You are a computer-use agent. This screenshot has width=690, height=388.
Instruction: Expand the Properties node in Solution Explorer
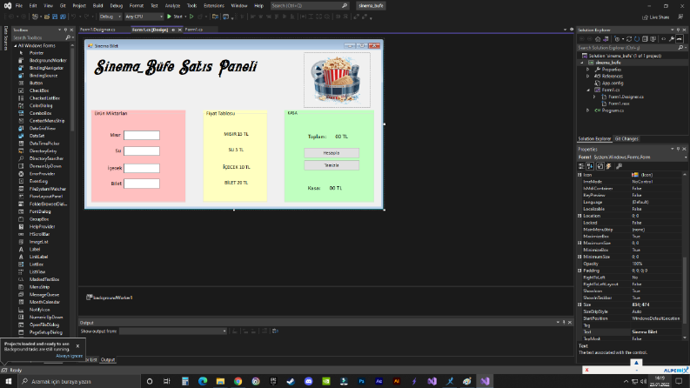pyautogui.click(x=588, y=70)
